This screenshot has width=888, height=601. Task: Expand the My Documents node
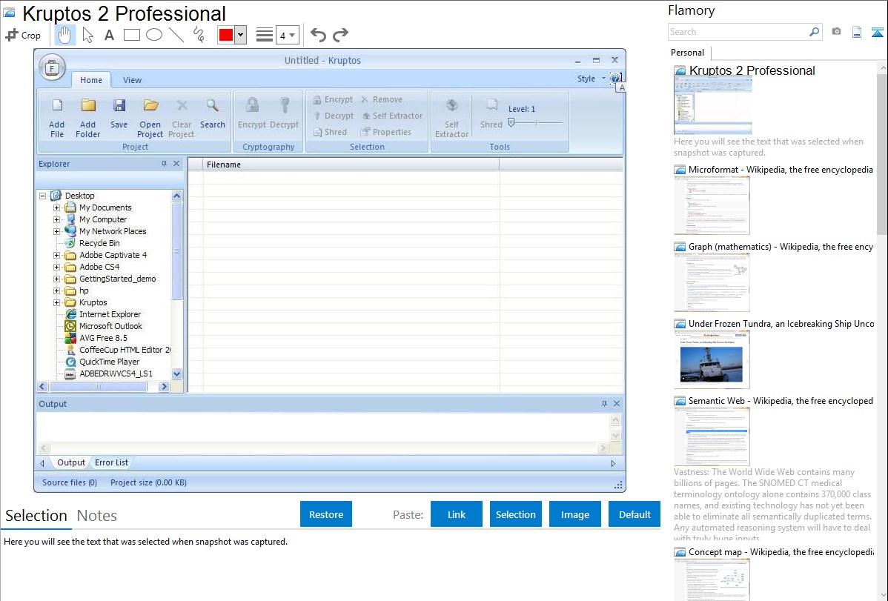pyautogui.click(x=56, y=208)
